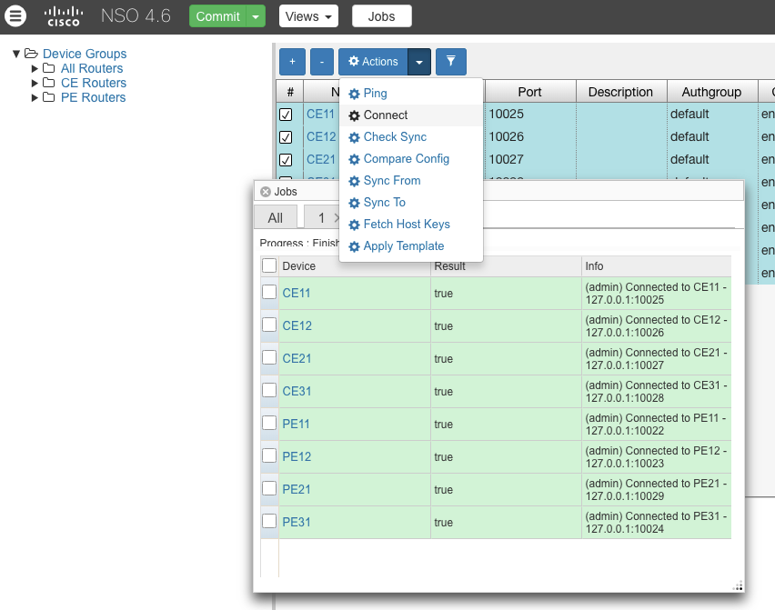This screenshot has height=610, width=775.
Task: Collapse the Device Groups tree
Action: 16,54
